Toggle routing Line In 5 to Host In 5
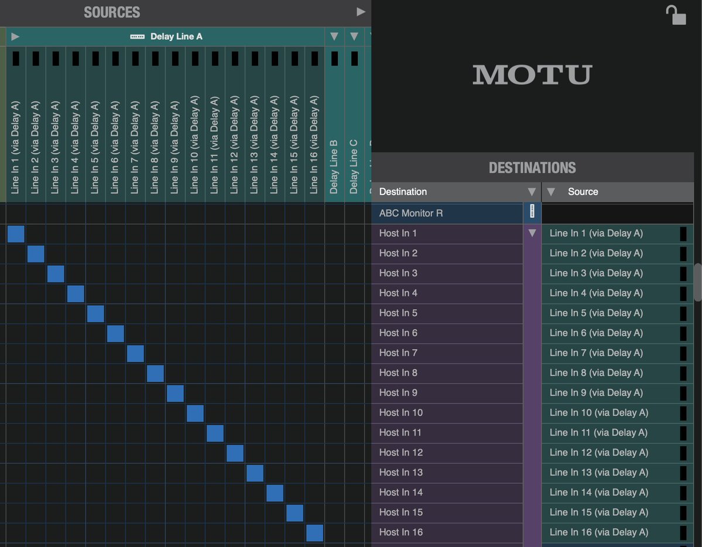702x547 pixels. [95, 313]
